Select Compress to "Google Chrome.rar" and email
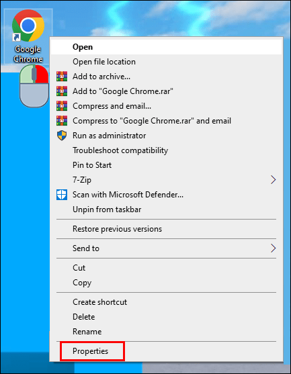 (166, 121)
